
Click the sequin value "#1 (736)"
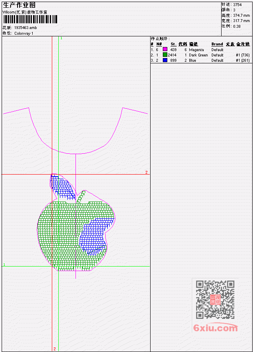(243, 55)
